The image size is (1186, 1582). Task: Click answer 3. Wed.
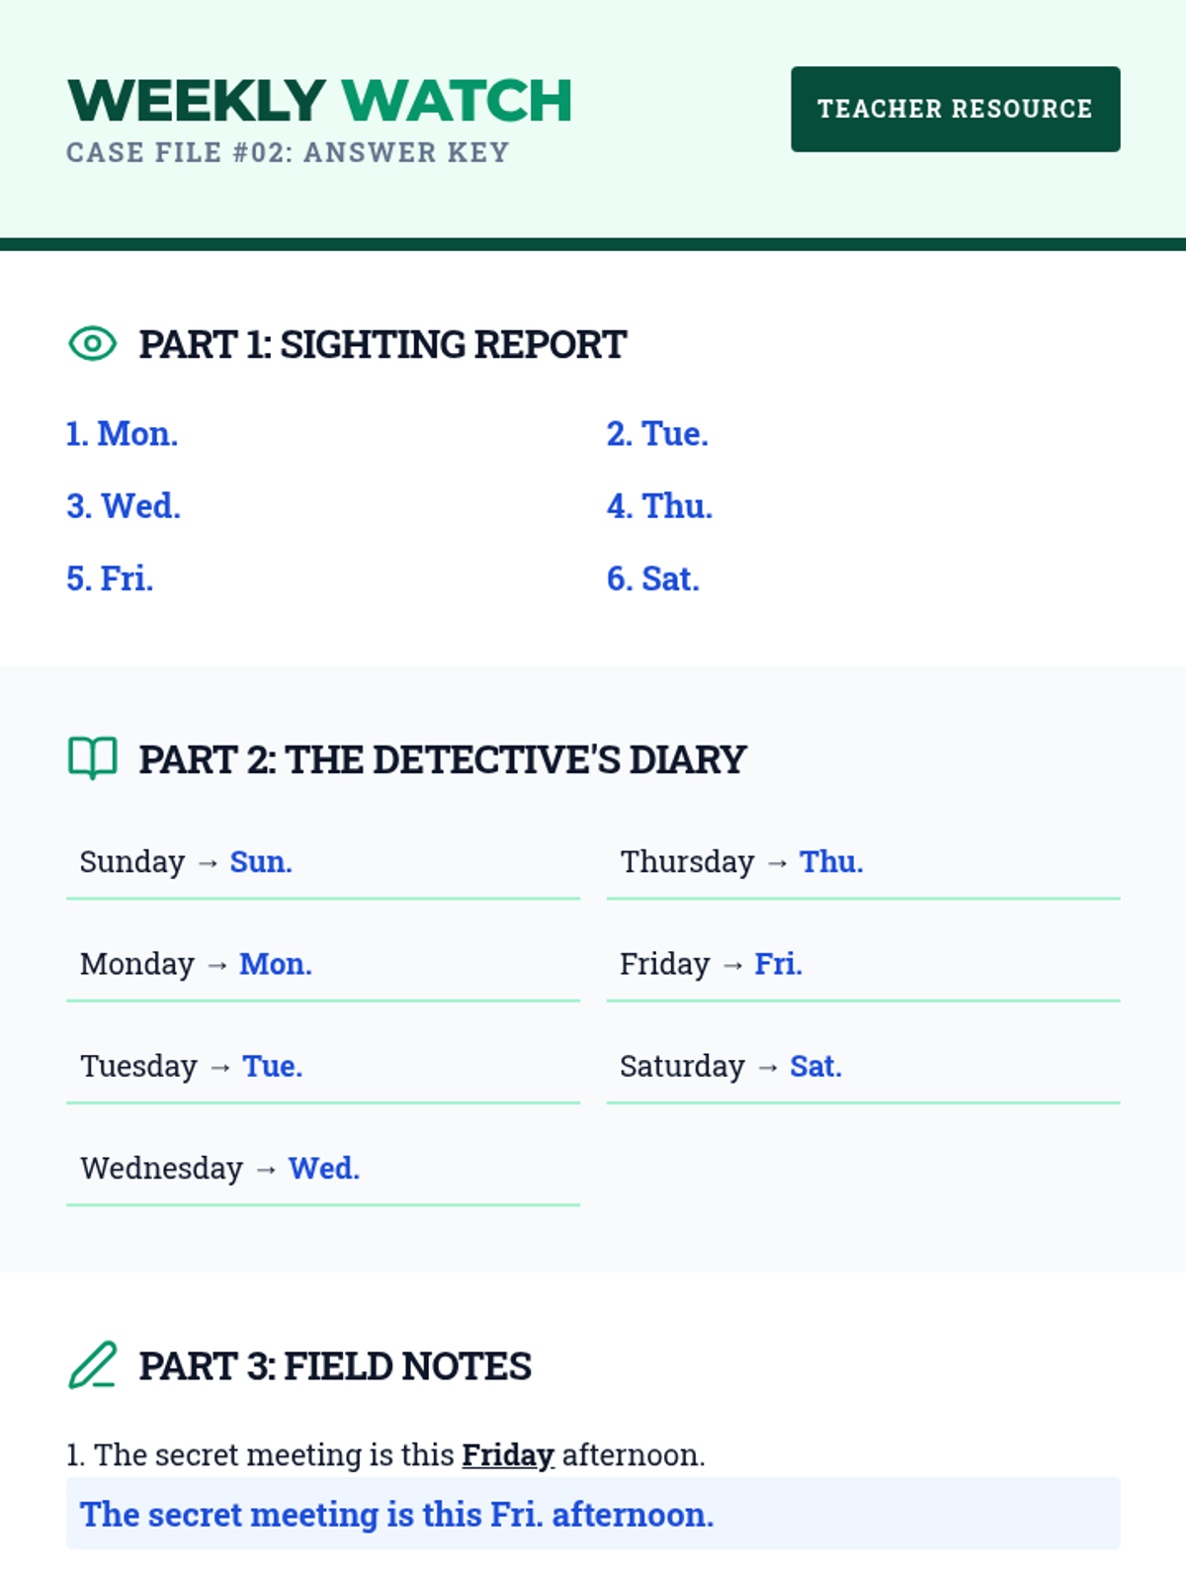(124, 506)
